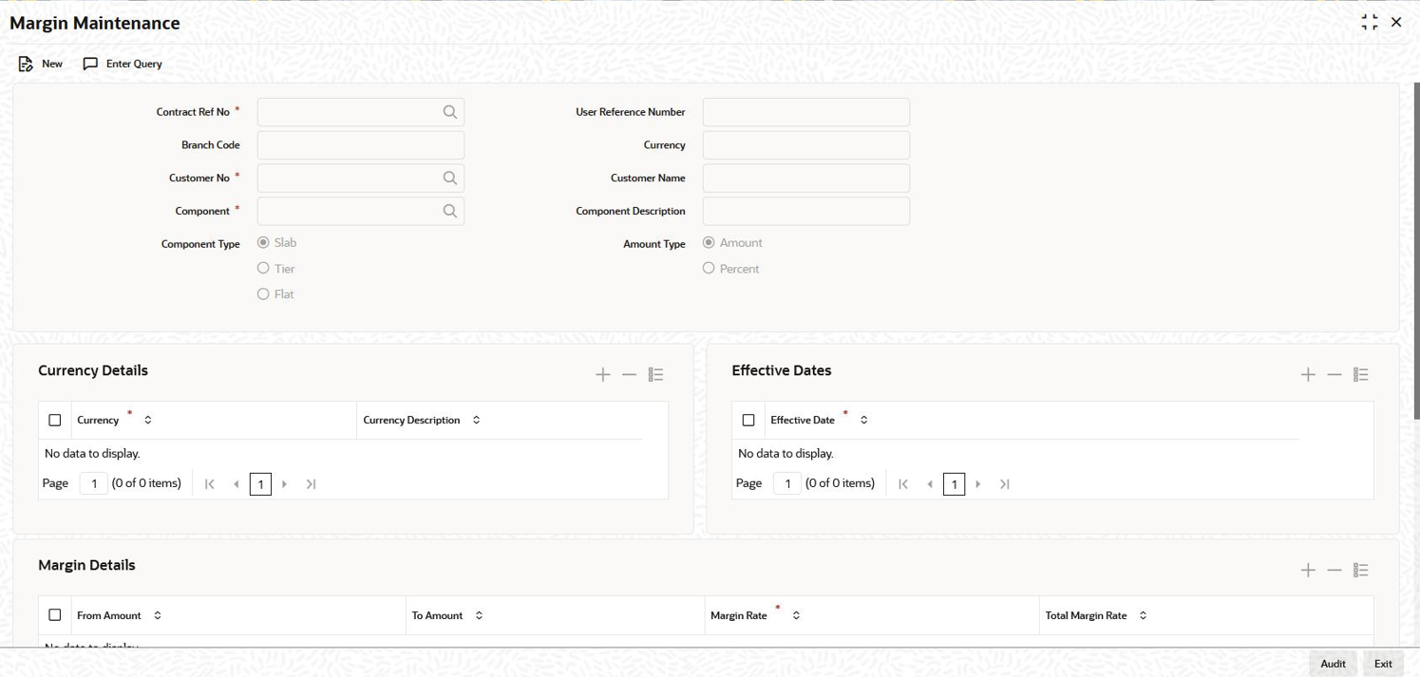Click the search icon in Contract Ref No
1420x677 pixels.
(450, 112)
